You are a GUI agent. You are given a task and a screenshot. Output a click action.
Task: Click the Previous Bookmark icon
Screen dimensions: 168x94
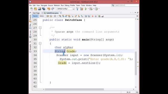tap(76, 16)
